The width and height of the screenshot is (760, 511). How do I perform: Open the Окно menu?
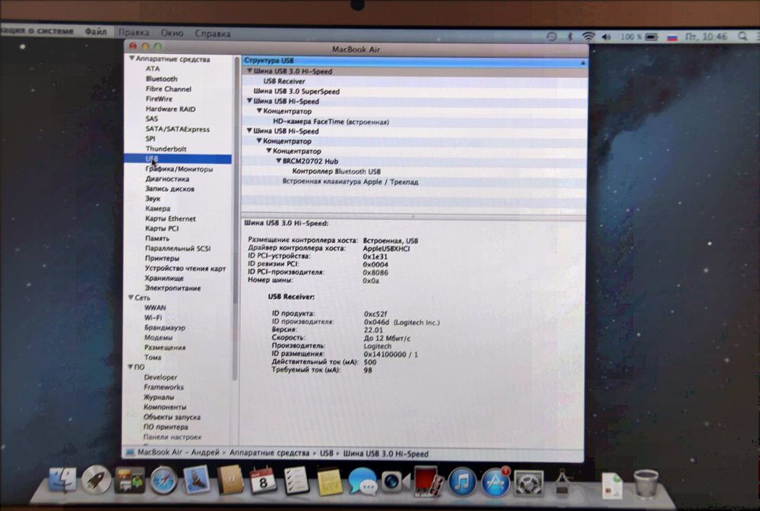(x=172, y=33)
